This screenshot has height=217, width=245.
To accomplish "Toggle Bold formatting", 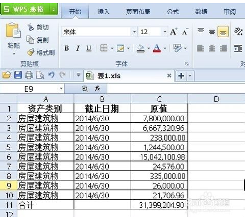I will [x=67, y=48].
